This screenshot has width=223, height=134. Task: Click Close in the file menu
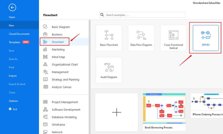click(x=12, y=93)
